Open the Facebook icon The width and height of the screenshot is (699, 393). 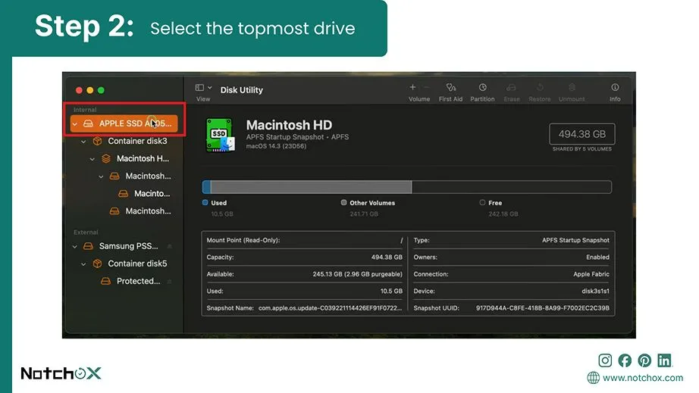pos(625,360)
